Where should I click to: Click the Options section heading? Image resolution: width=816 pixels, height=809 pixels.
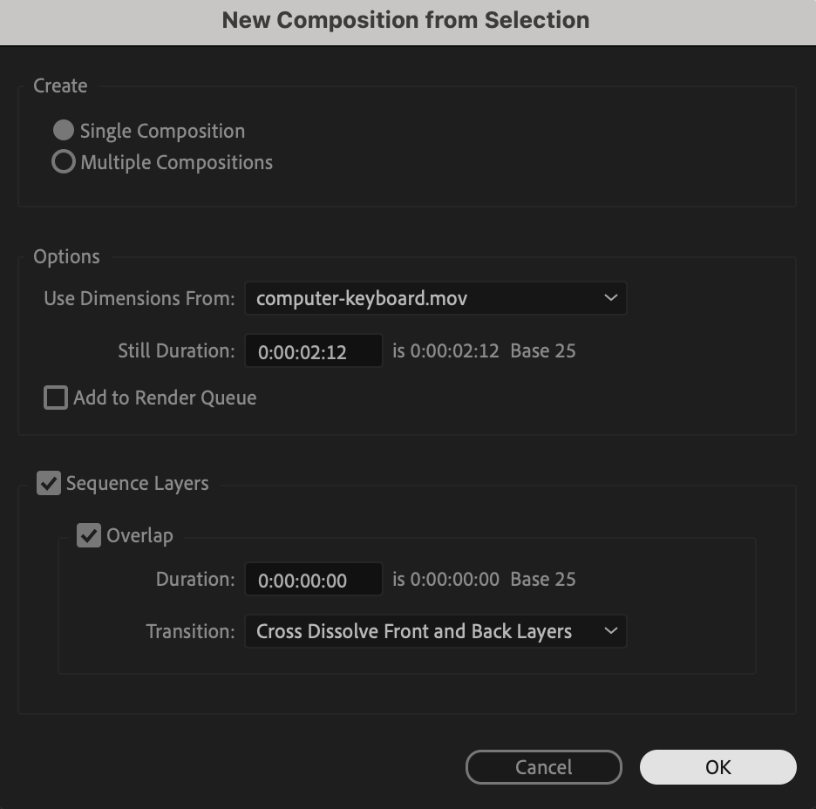66,256
